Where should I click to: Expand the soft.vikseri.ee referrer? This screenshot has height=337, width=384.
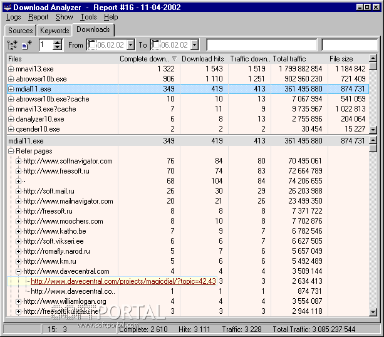click(18, 242)
